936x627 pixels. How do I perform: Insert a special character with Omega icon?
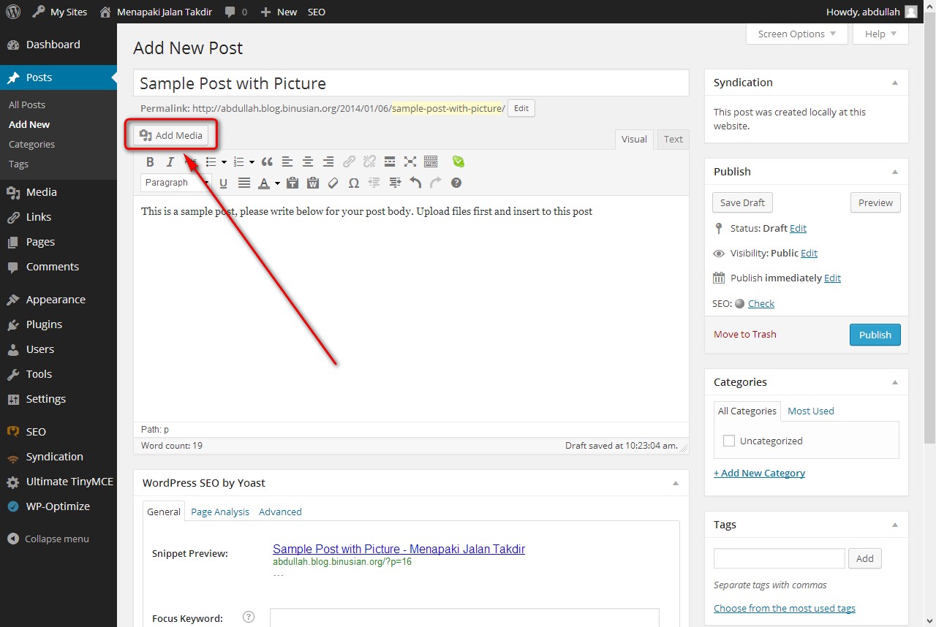point(354,183)
